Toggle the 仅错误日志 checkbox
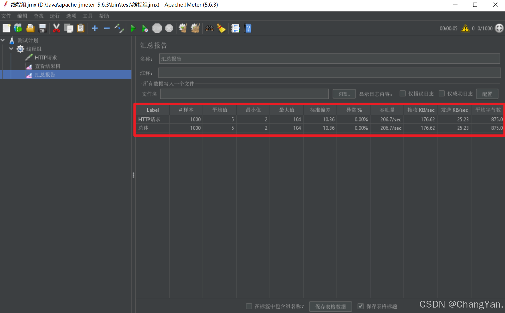Image resolution: width=505 pixels, height=313 pixels. (x=403, y=93)
